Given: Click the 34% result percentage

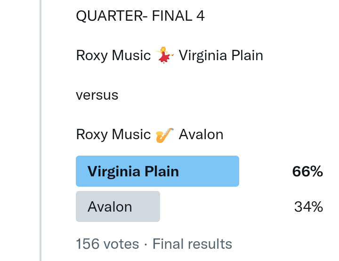Looking at the screenshot, I should pos(308,206).
